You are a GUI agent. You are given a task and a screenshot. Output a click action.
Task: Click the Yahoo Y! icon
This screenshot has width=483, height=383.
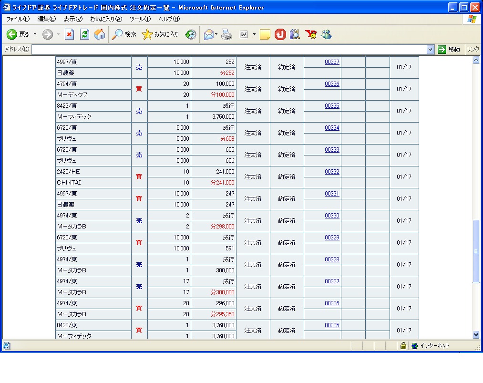click(x=311, y=34)
